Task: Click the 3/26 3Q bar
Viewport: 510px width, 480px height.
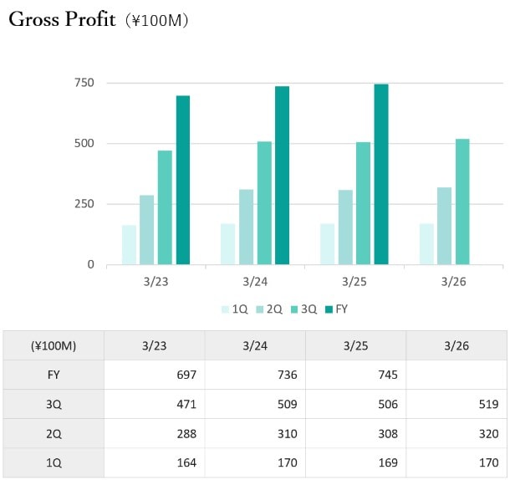Action: (x=462, y=202)
